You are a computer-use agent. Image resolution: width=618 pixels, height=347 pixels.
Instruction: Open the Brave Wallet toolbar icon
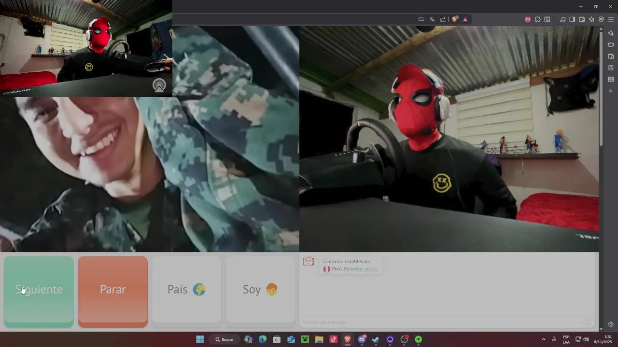pyautogui.click(x=582, y=19)
